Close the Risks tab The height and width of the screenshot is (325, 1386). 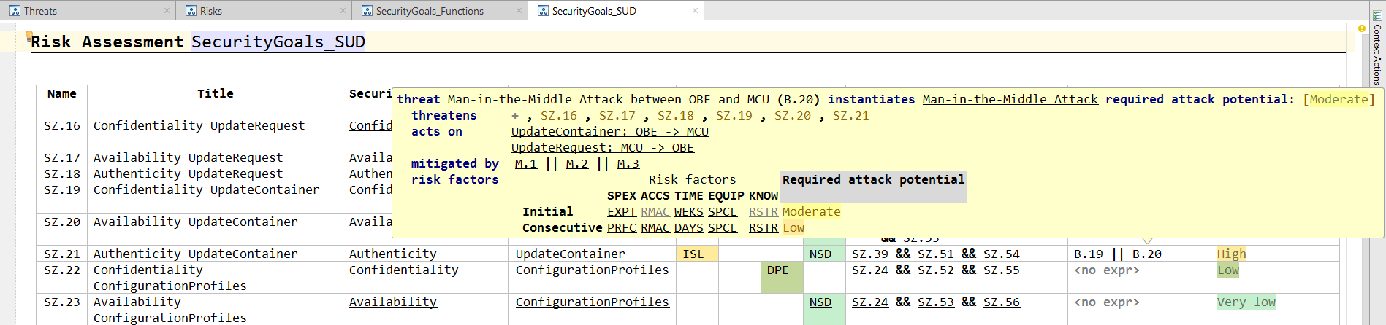click(343, 11)
